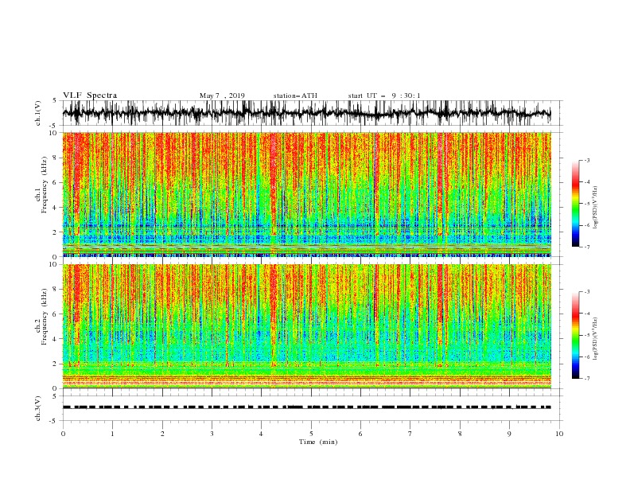The width and height of the screenshot is (630, 487).
Task: Select the date "May 7 , 2019"
Action: 222,95
